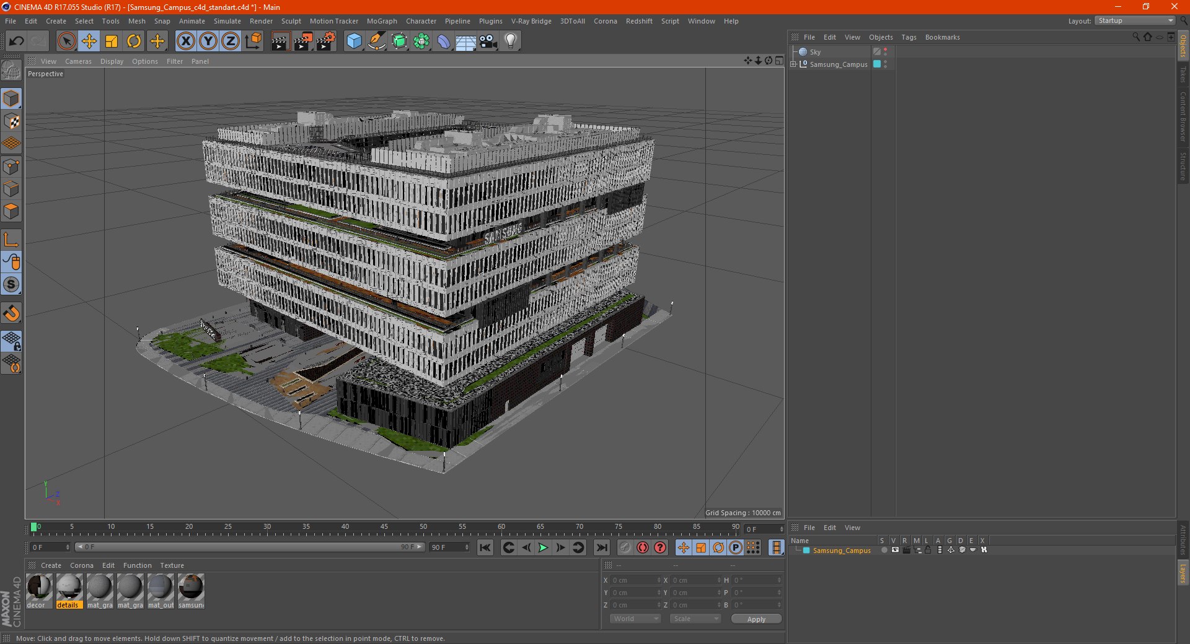Switch to Points mode
Viewport: 1190px width, 644px height.
click(x=11, y=167)
